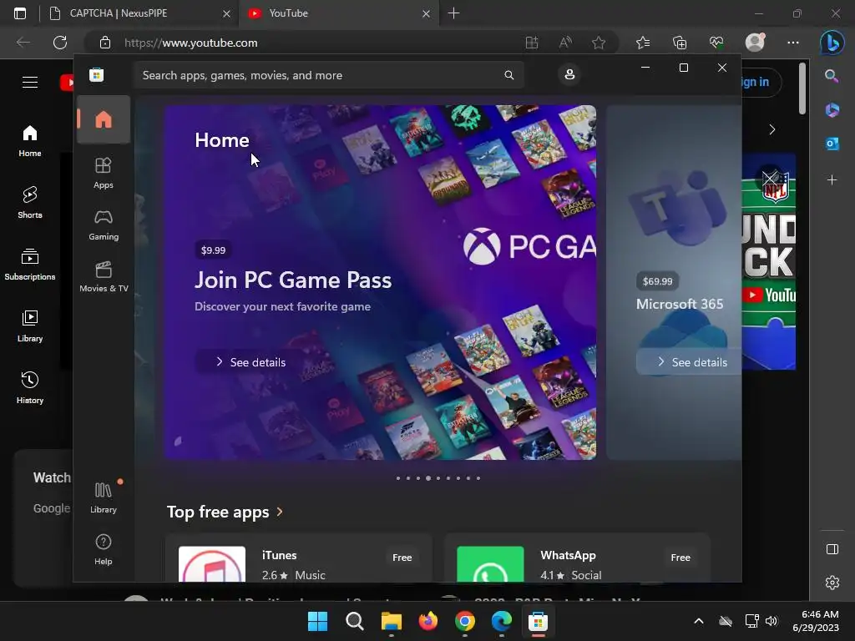The image size is (855, 641).
Task: Open Outlook in Edge sidebar
Action: tap(832, 144)
